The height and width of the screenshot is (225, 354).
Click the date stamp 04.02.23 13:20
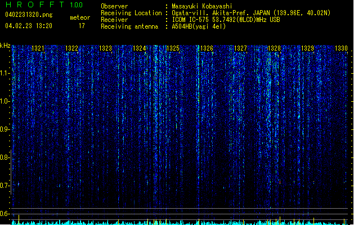[x=29, y=26]
